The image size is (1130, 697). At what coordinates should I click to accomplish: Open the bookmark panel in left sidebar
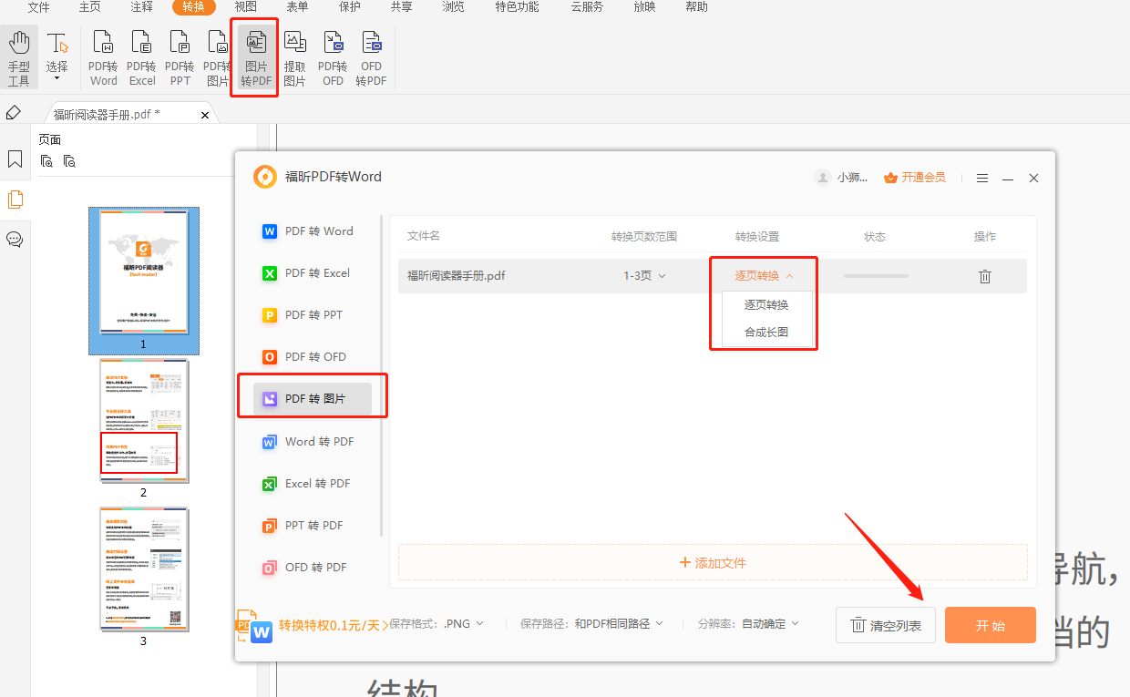pos(15,159)
